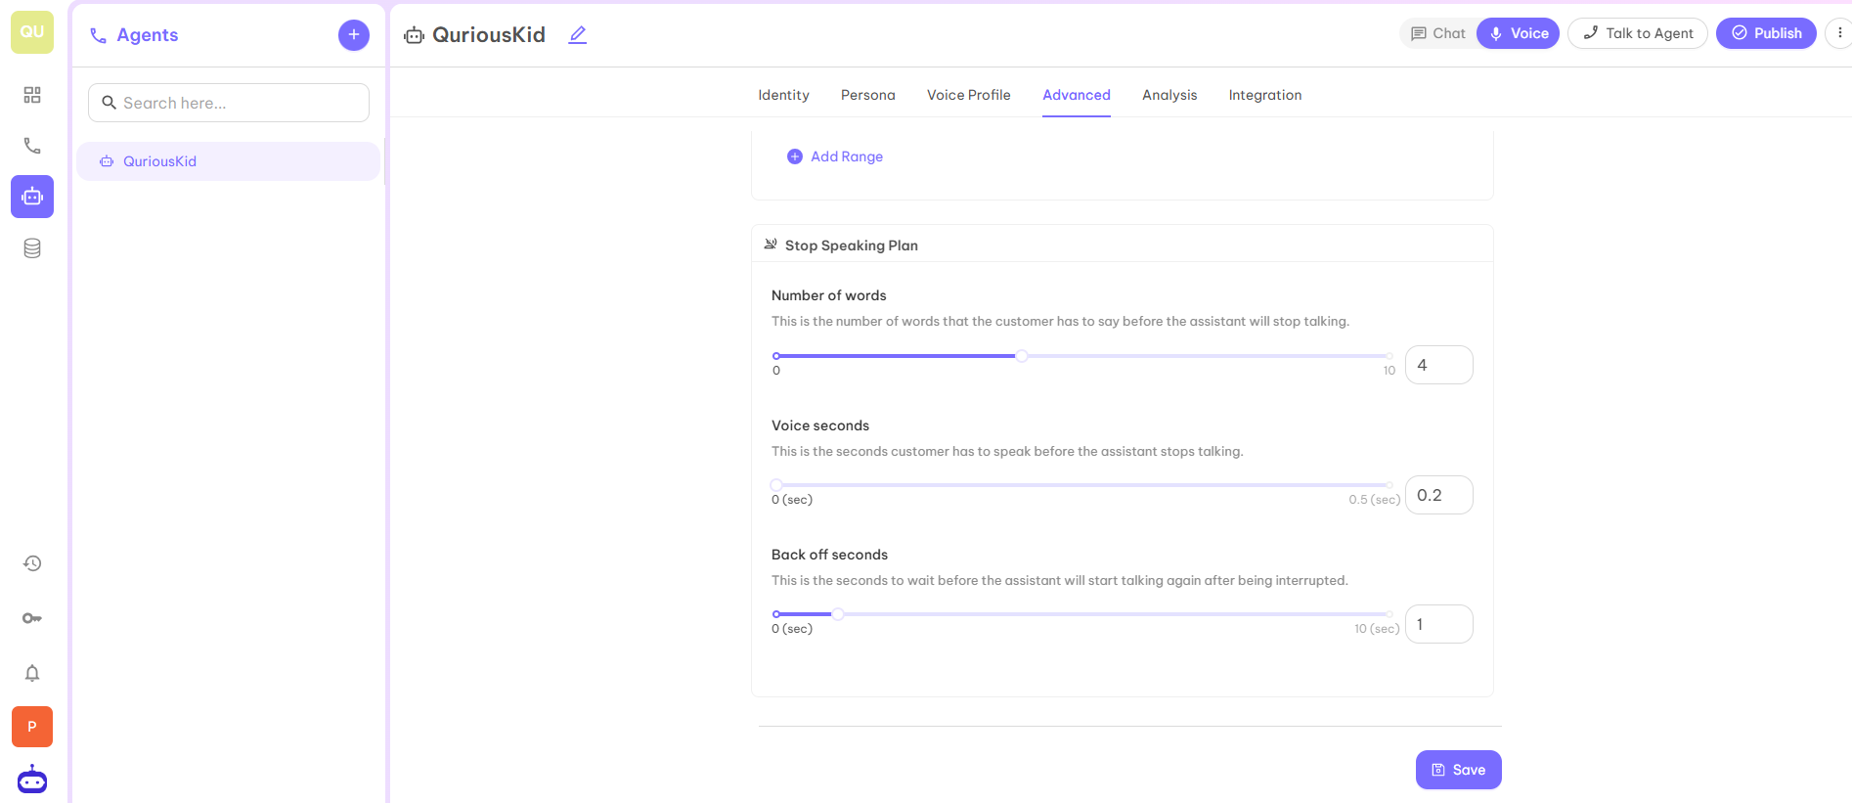Click the plus icon of Add Range
Viewport: 1852px width, 803px height.
click(795, 156)
